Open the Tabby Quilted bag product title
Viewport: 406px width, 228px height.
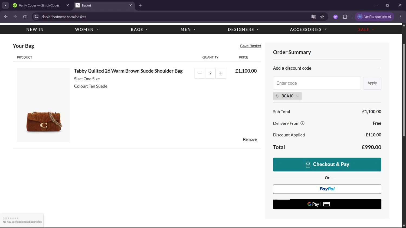[x=128, y=71]
